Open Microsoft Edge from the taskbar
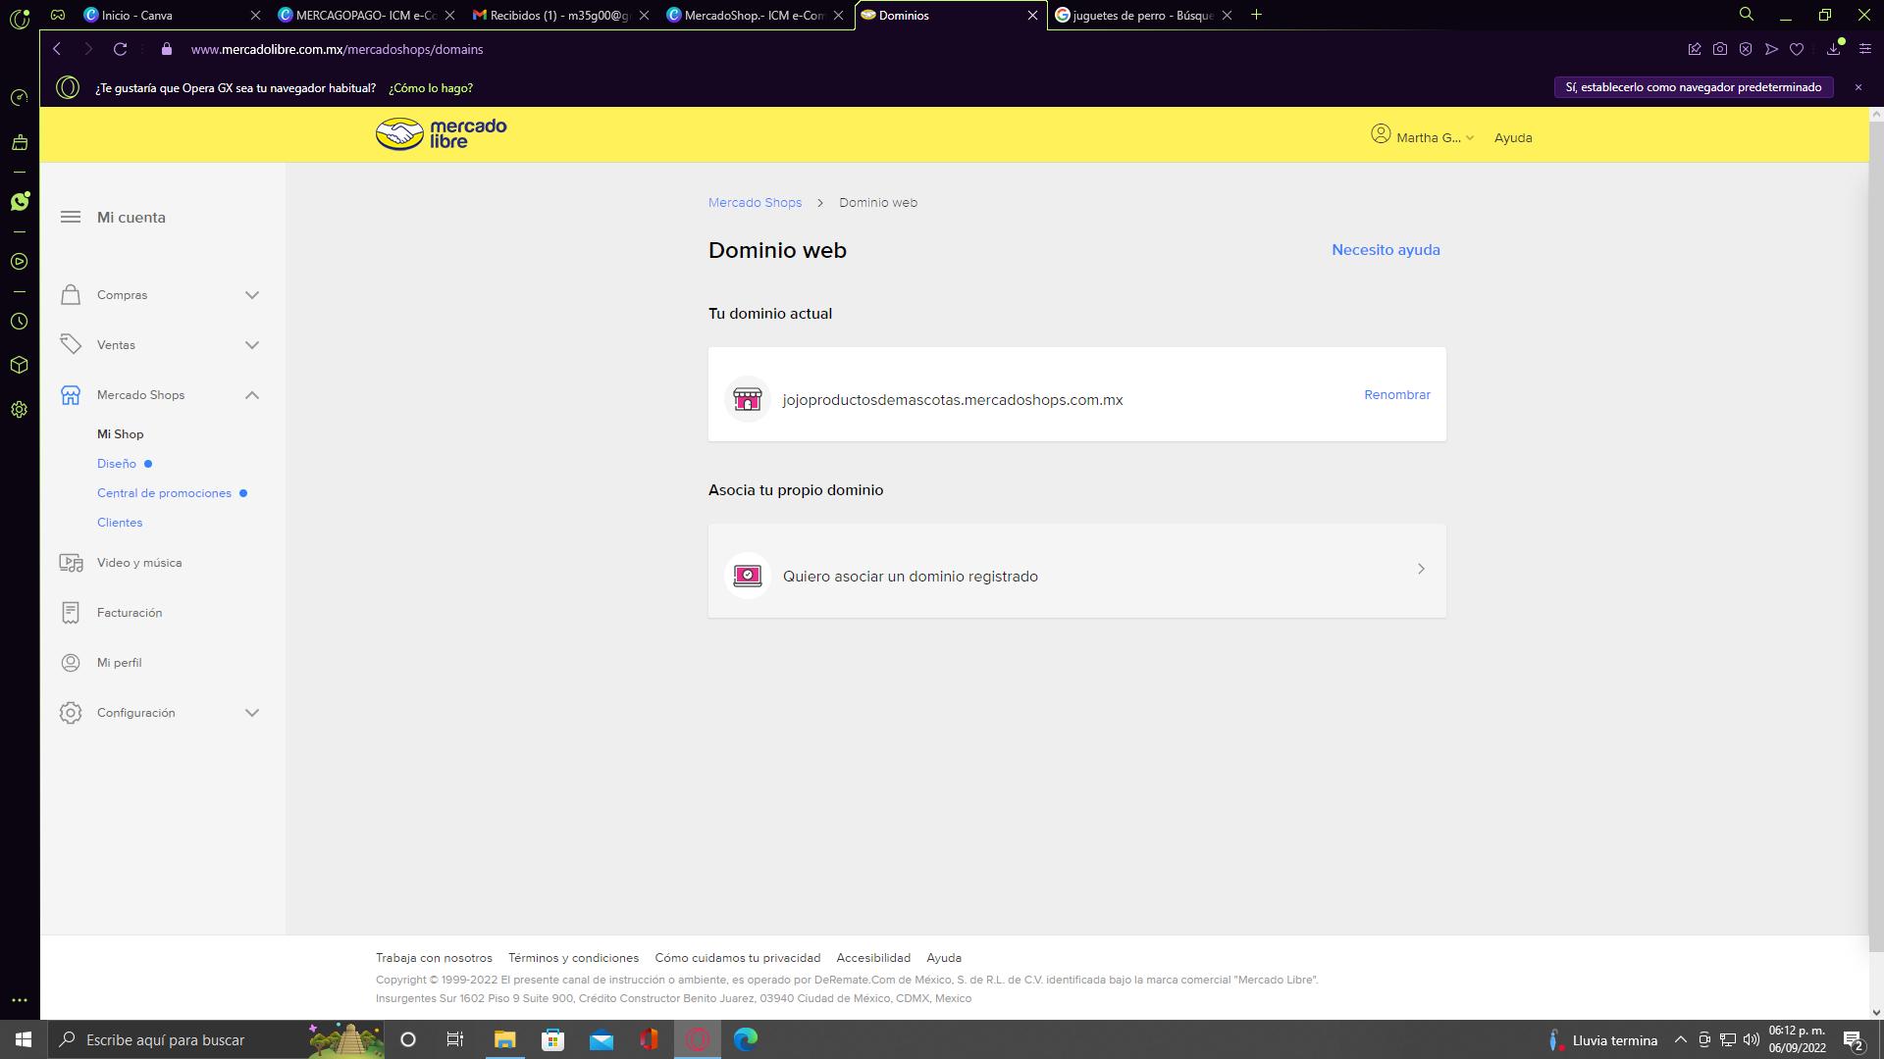1884x1059 pixels. point(746,1039)
